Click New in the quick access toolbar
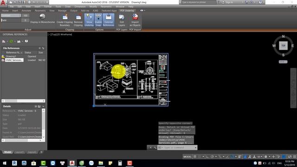The height and width of the screenshot is (167, 297). click(11, 2)
